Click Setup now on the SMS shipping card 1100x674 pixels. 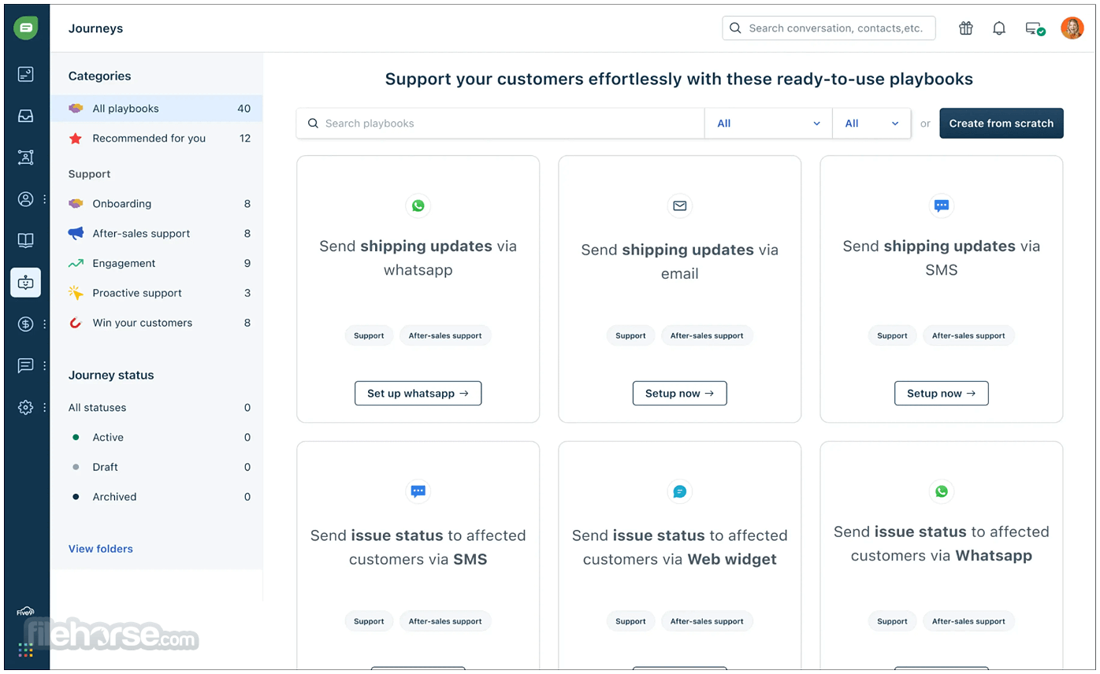coord(942,394)
